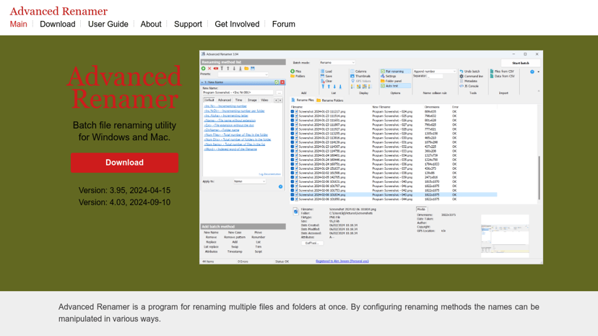Open the Presets dropdown
598x336 pixels.
pyautogui.click(x=243, y=74)
